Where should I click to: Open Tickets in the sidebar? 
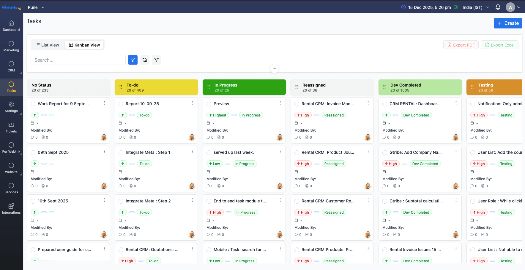point(11,128)
